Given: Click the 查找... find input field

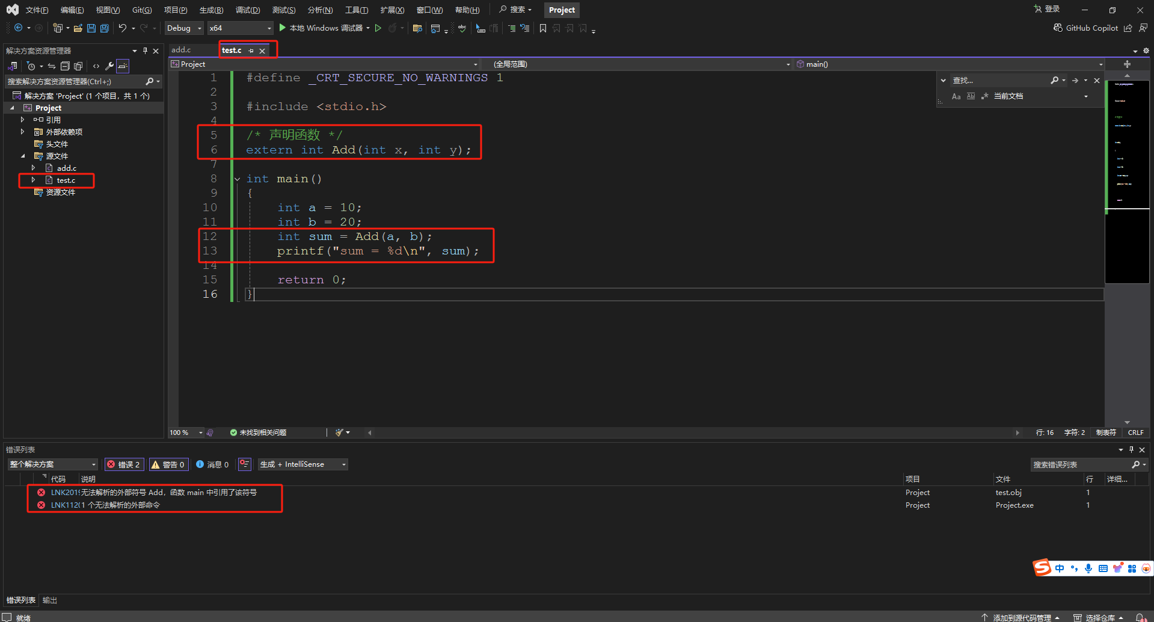Looking at the screenshot, I should point(999,80).
